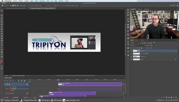This screenshot has height=102, width=179.
Task: Hide the video-gif layer
Action: click(131, 51)
